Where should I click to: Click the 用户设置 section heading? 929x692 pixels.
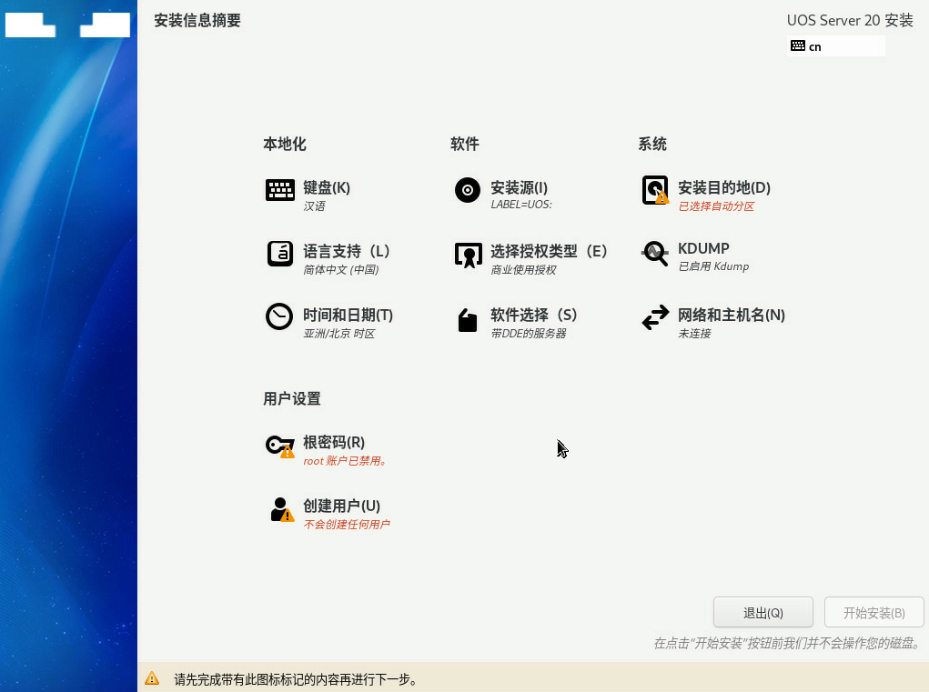(291, 398)
